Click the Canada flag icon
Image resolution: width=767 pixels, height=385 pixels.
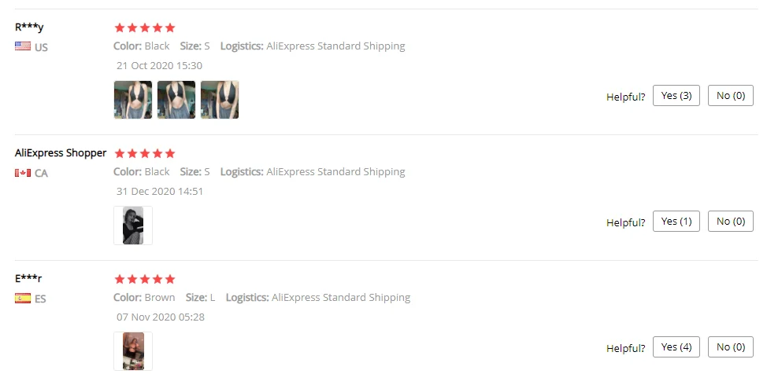23,173
